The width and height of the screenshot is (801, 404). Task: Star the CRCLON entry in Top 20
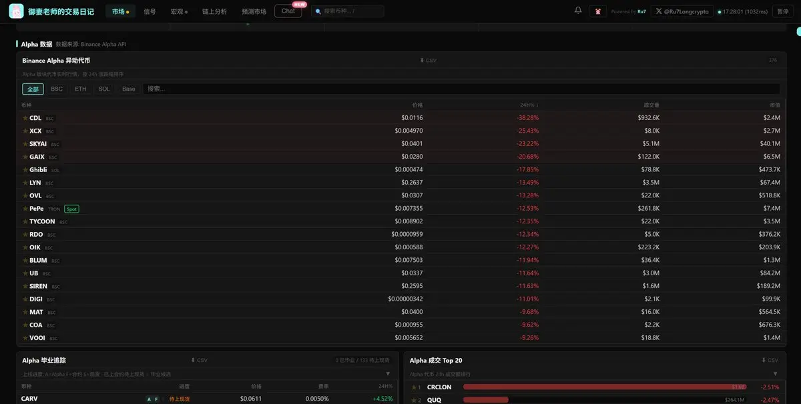coord(413,387)
